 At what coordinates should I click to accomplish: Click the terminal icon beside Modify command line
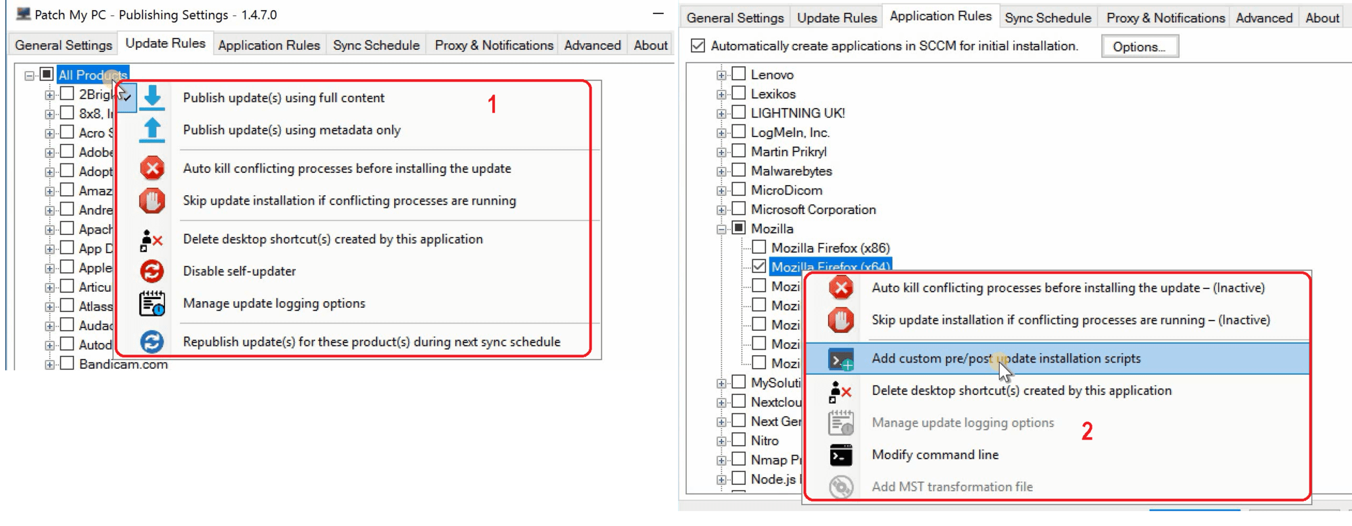(841, 455)
